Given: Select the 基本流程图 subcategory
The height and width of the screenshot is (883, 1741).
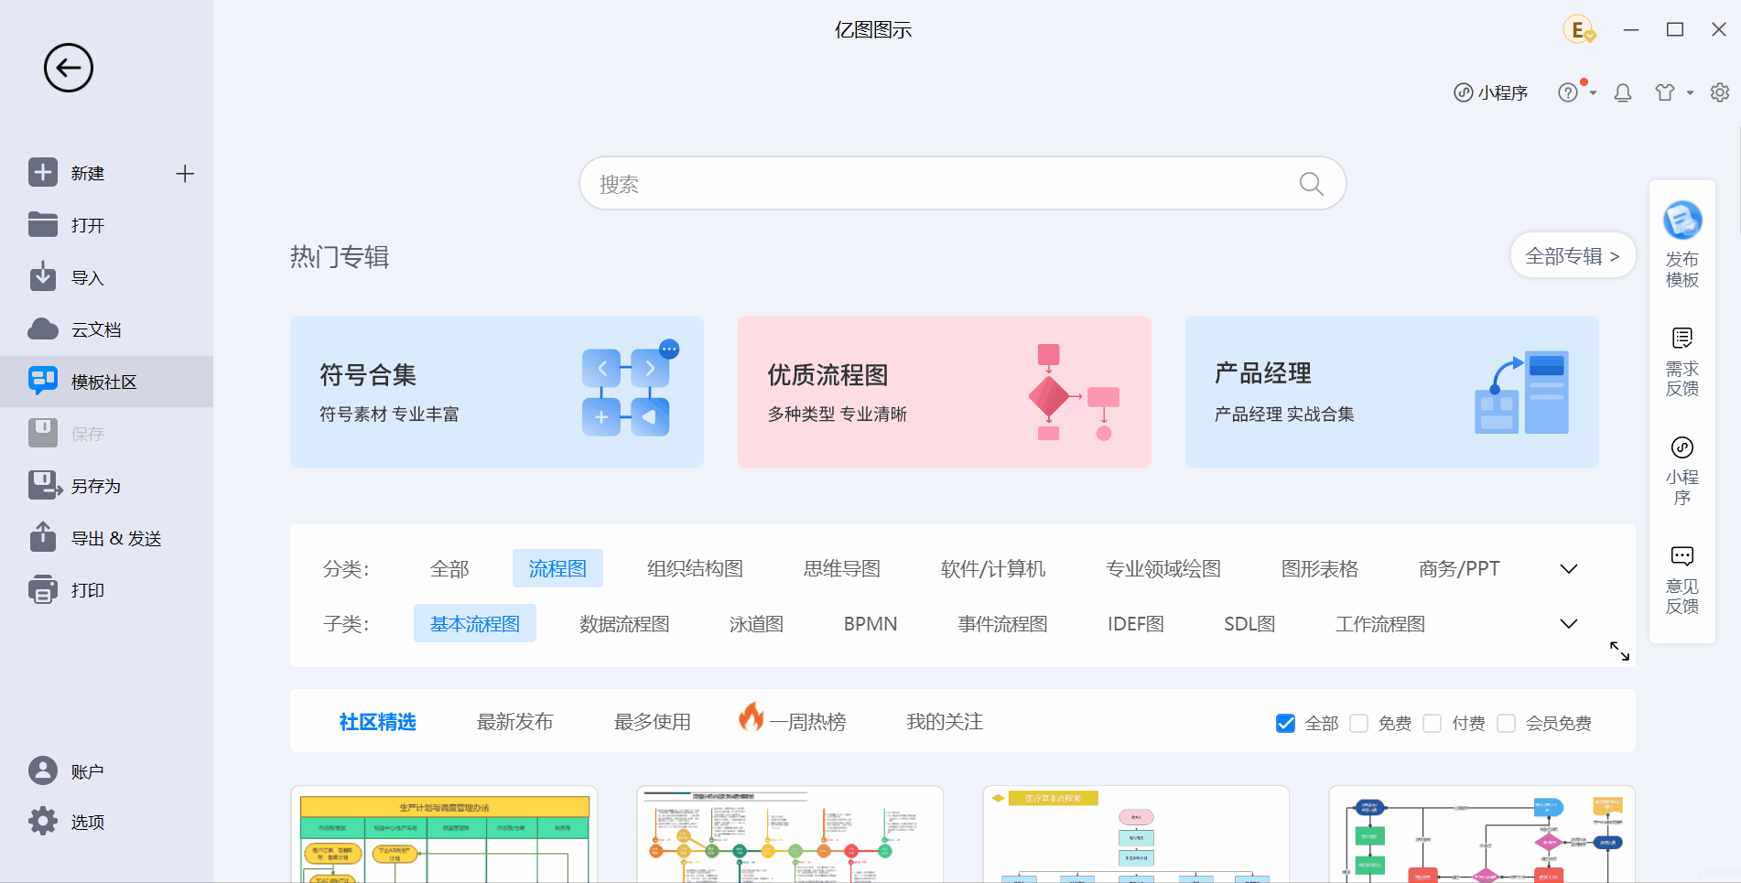Looking at the screenshot, I should coord(475,623).
